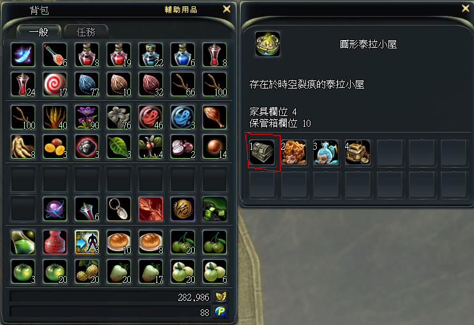Viewport: 474px width, 325px height.
Task: Click the 輔助用品 button in backpack header
Action: coord(181,10)
